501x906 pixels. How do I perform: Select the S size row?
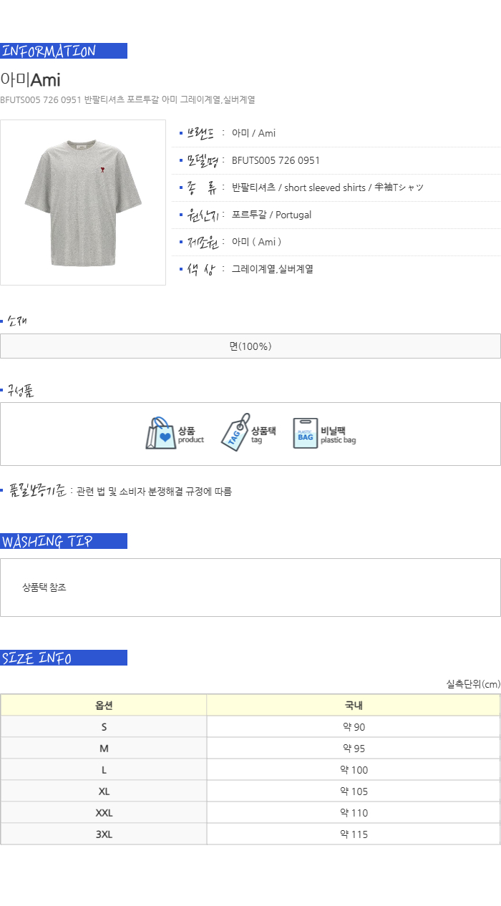(250, 727)
